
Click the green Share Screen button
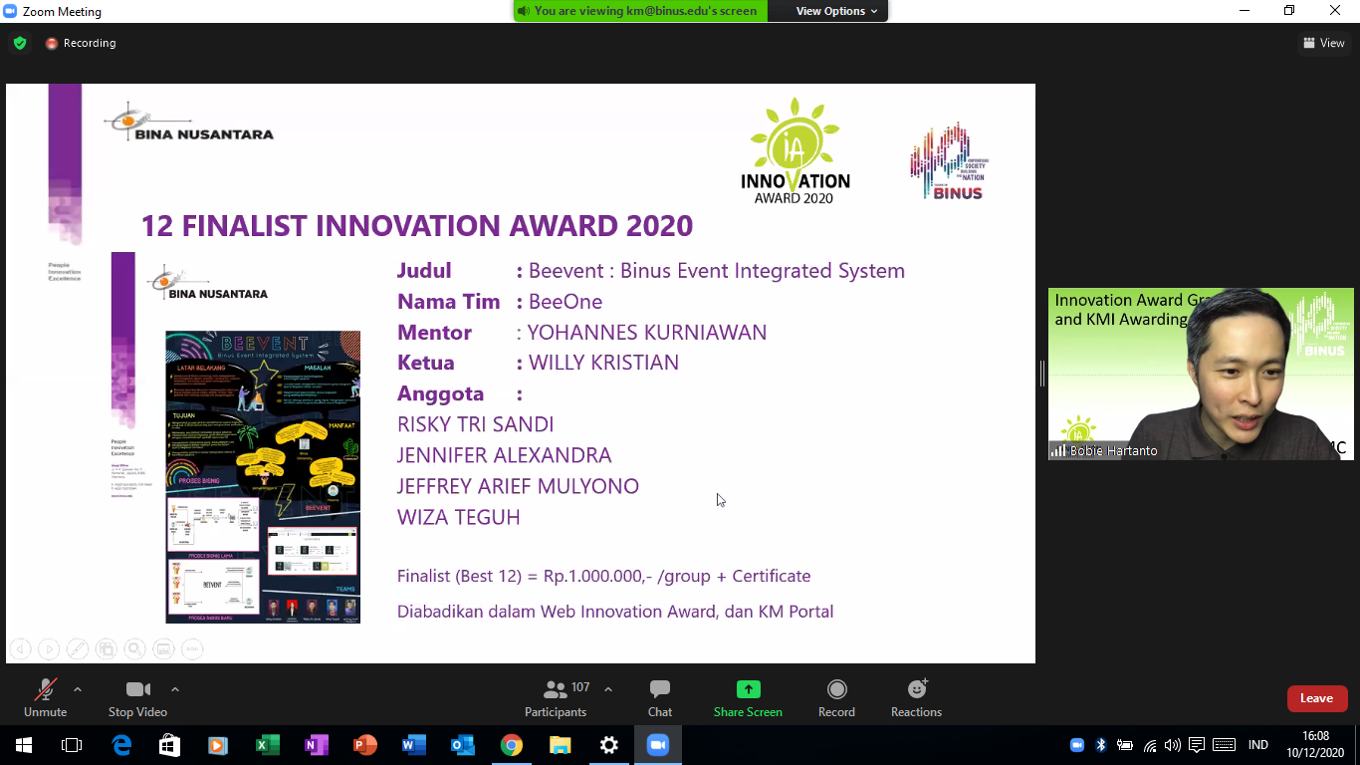(748, 697)
